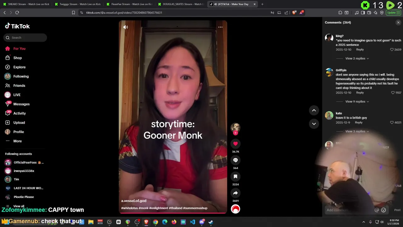Switch to SNEAKO Stream tab

(26, 4)
